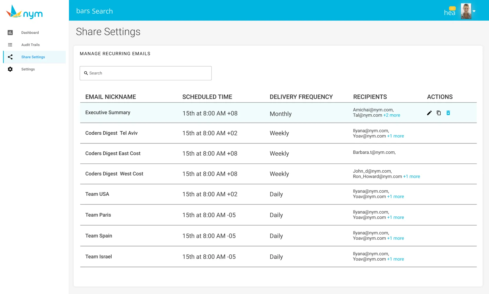The width and height of the screenshot is (489, 294).
Task: Expand the user profile dropdown arrow
Action: (x=474, y=11)
